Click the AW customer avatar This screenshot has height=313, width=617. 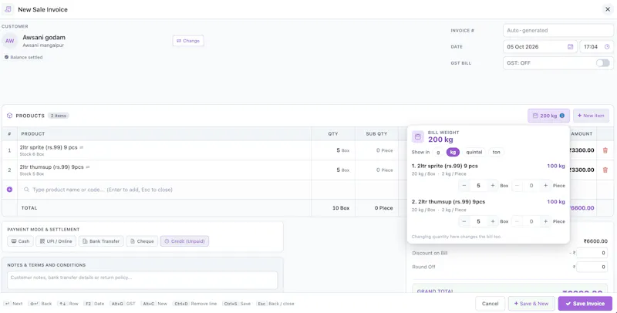[9, 41]
